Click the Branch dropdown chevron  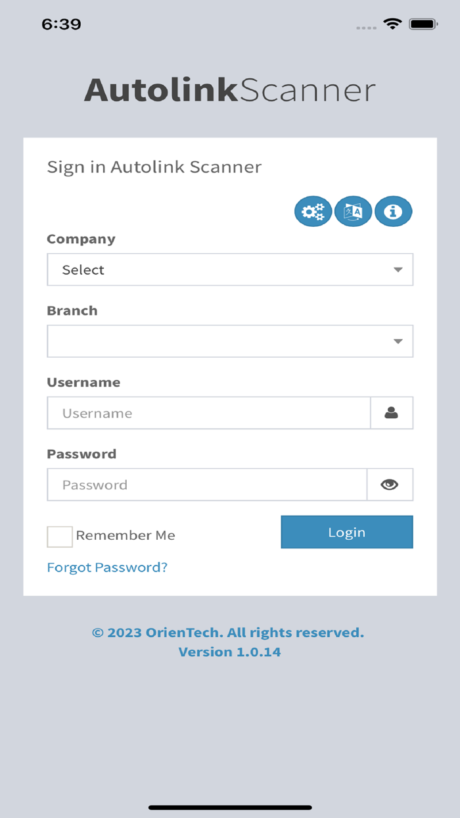click(x=398, y=341)
